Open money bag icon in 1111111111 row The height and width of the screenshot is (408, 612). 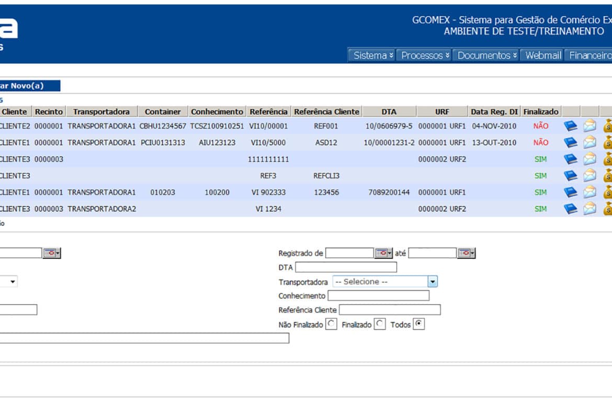tap(608, 160)
